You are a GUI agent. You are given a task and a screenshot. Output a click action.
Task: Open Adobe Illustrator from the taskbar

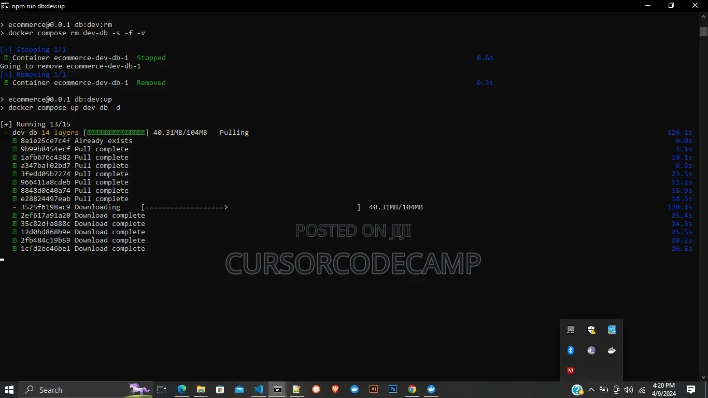click(374, 390)
